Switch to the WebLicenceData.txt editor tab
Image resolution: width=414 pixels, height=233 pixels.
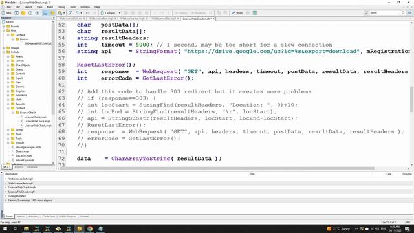(71, 19)
